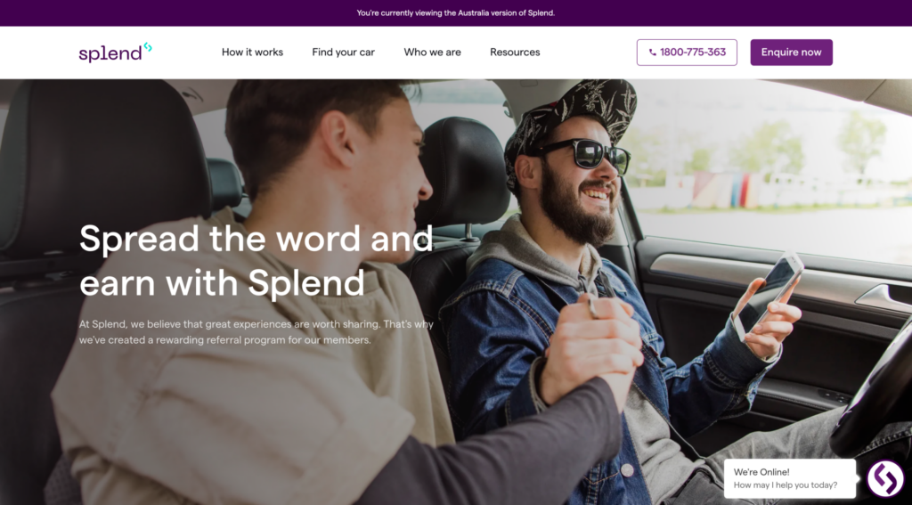Viewport: 912px width, 505px height.
Task: Call the 1800-775-363 phone button
Action: point(687,53)
